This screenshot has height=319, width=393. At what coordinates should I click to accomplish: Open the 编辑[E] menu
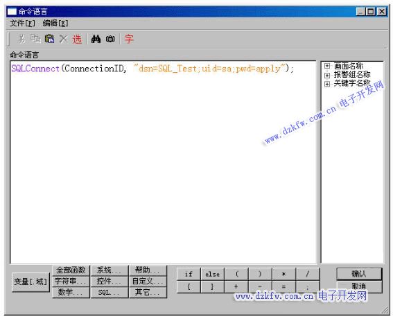tap(55, 24)
